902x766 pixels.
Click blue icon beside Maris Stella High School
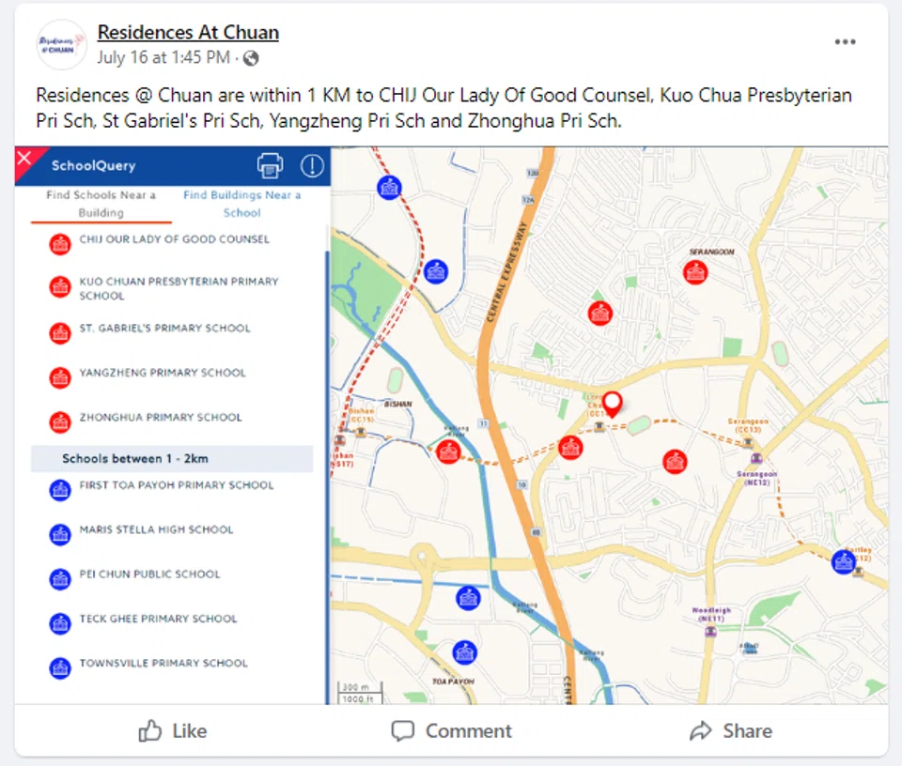[60, 534]
